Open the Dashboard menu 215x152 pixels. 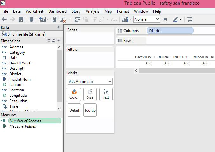click(x=57, y=11)
